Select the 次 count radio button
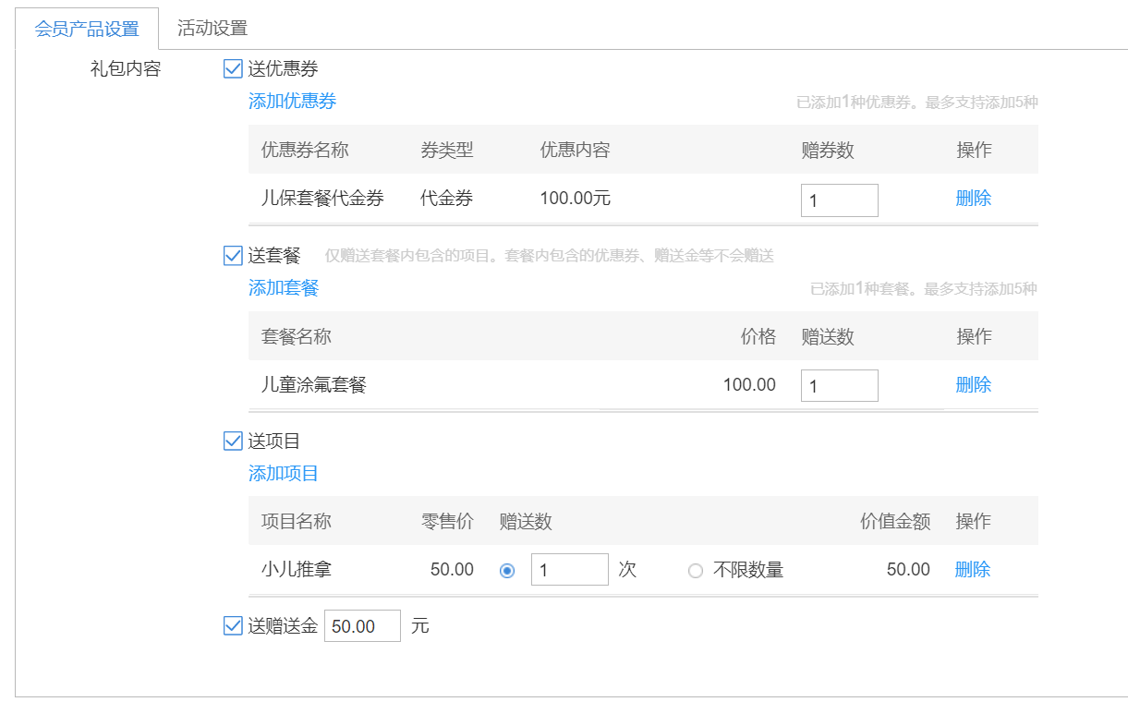Image resolution: width=1128 pixels, height=714 pixels. (x=506, y=571)
